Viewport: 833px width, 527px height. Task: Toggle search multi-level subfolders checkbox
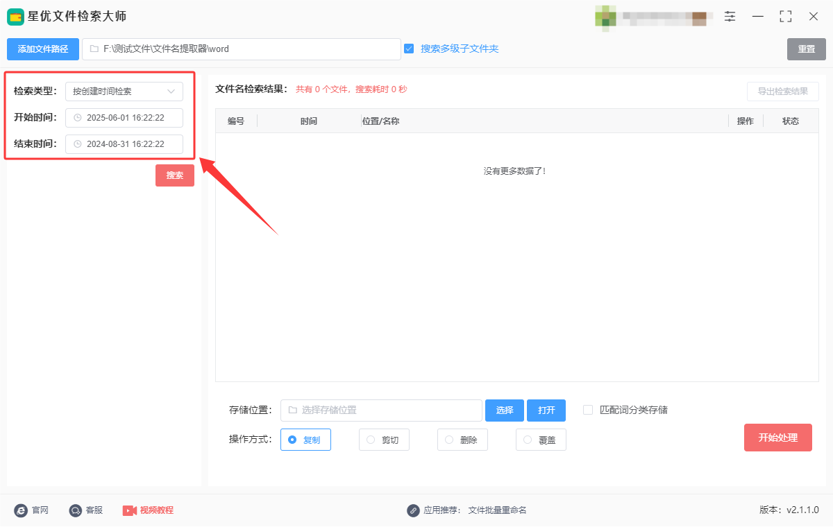click(x=409, y=49)
